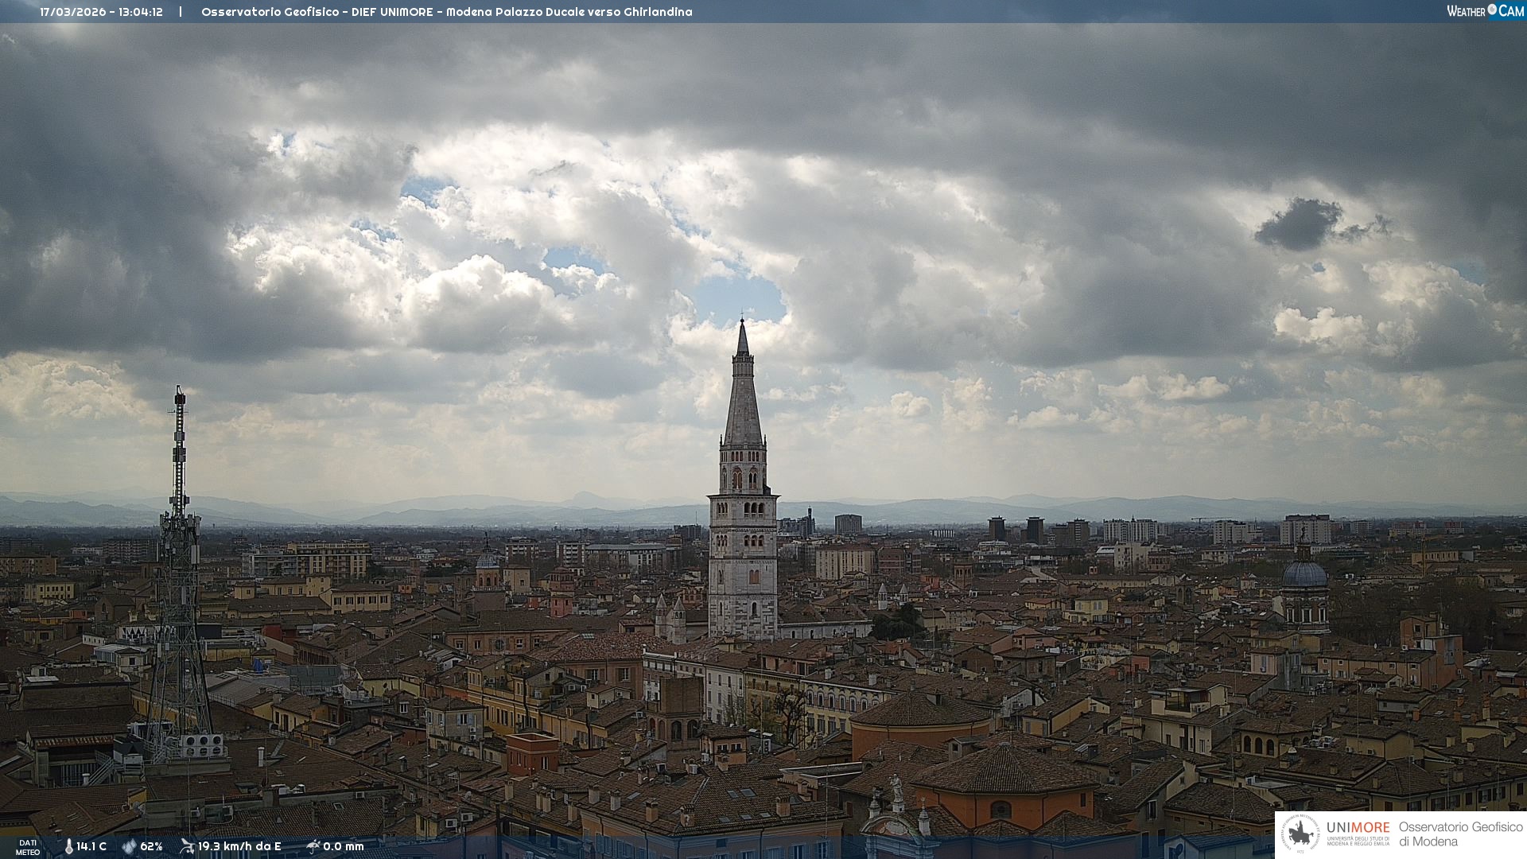Click the humidity water droplets icon
Viewport: 1527px width, 859px height.
click(129, 846)
